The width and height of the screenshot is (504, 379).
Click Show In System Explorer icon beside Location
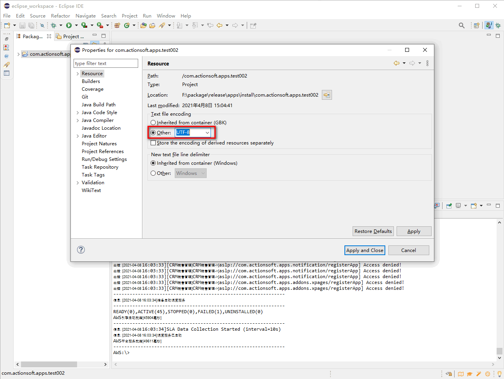(x=327, y=95)
